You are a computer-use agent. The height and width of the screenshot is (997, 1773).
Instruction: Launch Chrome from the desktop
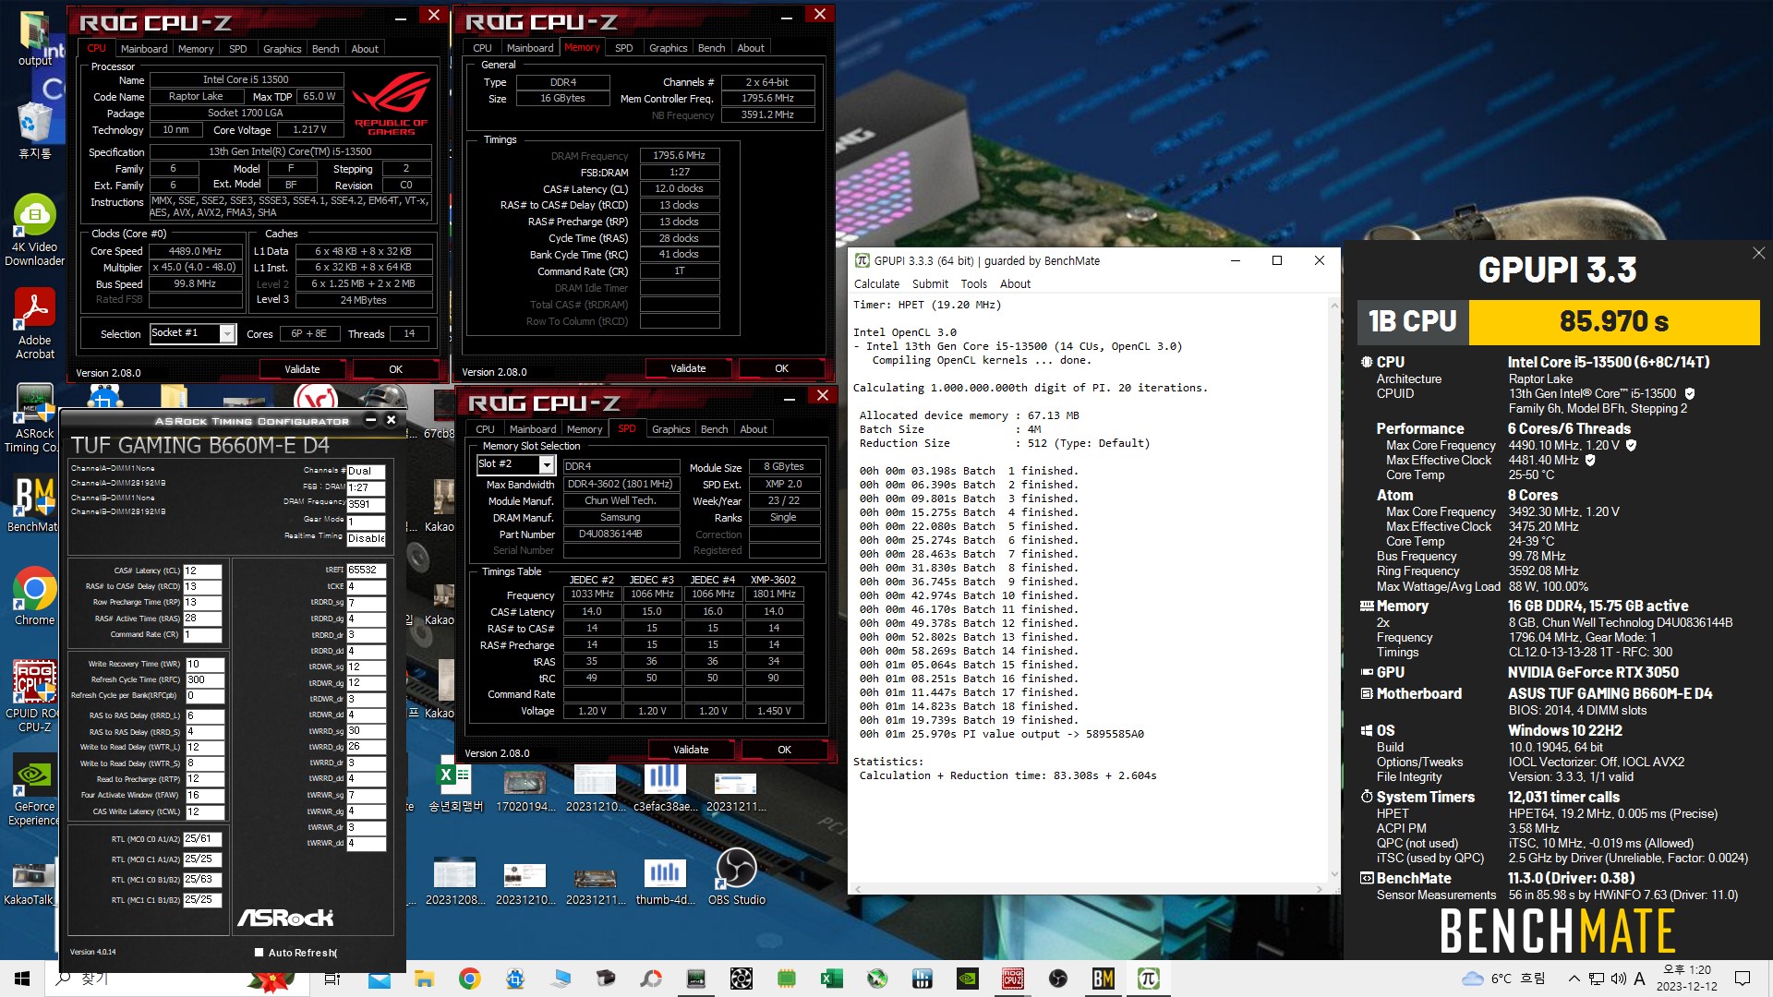(x=35, y=596)
